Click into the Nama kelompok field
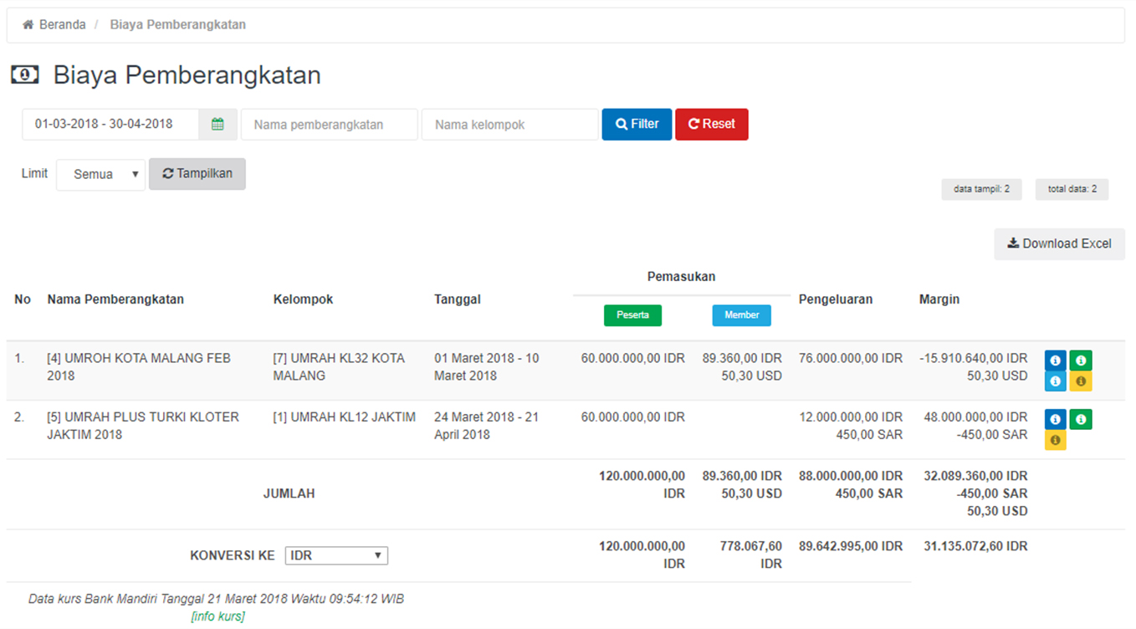Screen dimensions: 1136x629 click(509, 125)
